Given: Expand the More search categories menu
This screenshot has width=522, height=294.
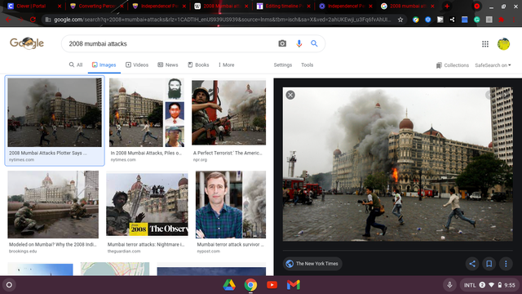Looking at the screenshot, I should click(227, 65).
